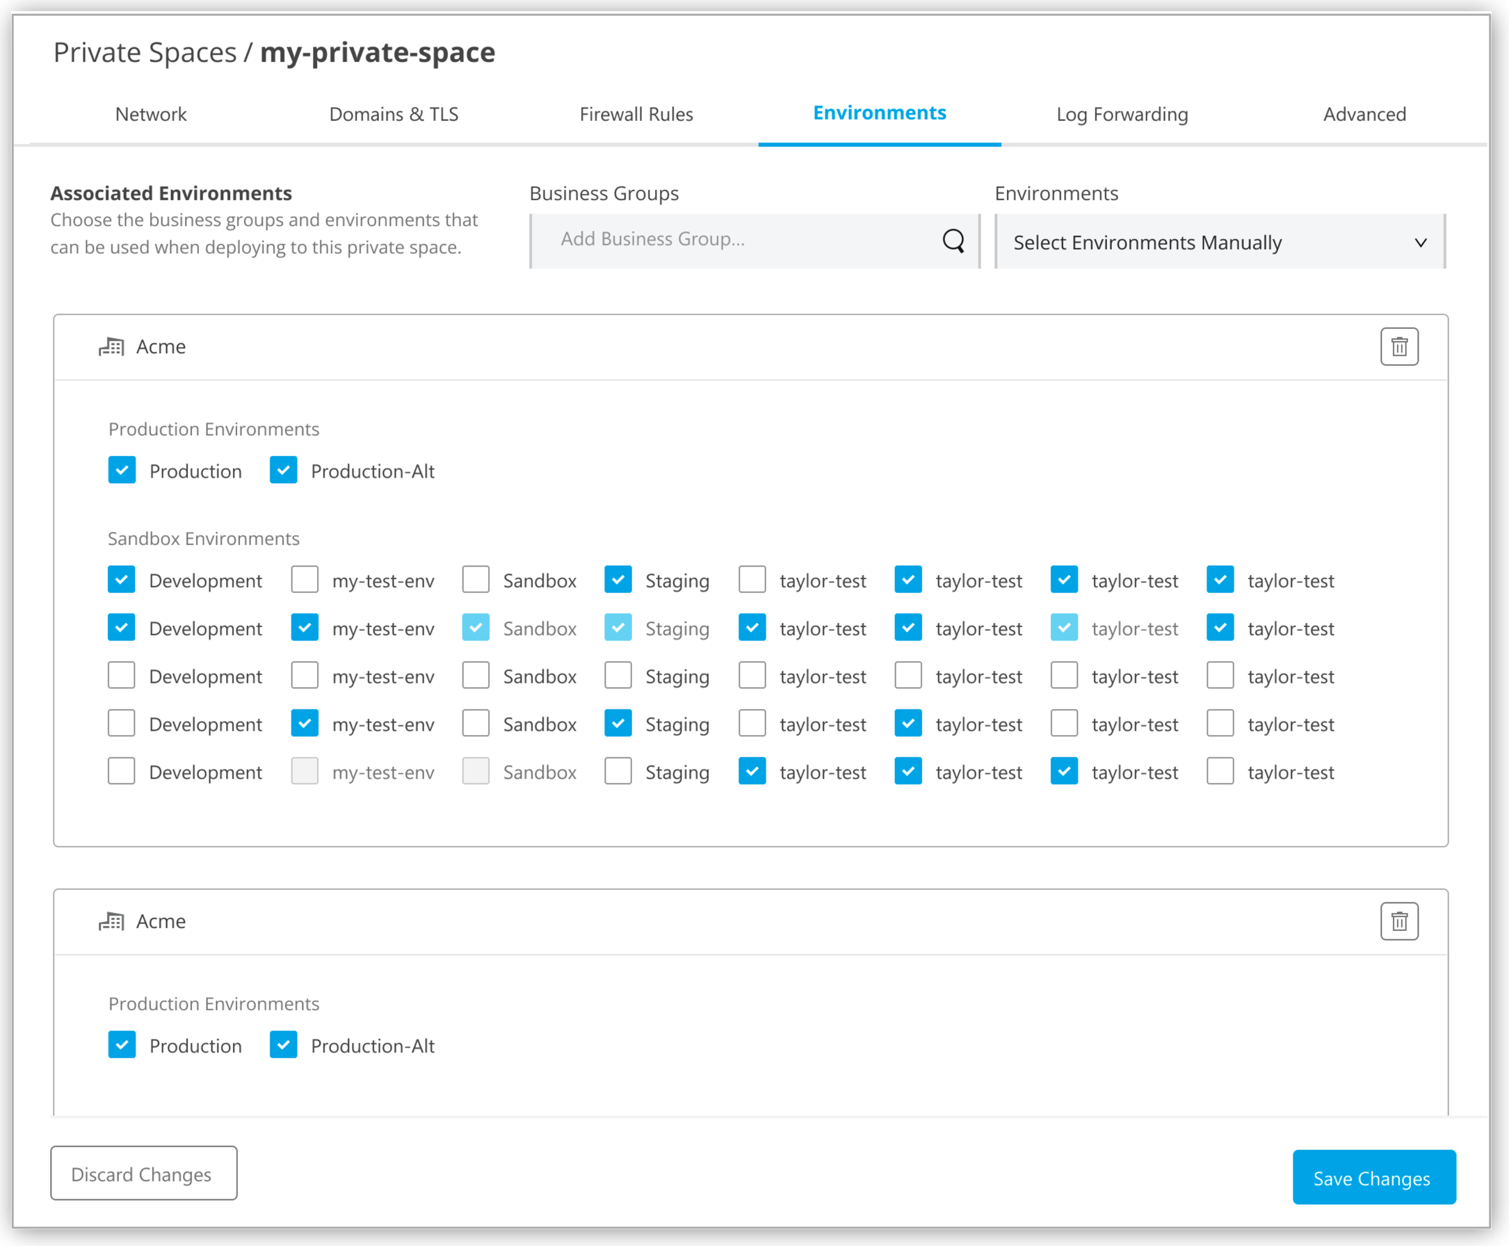Uncheck Development in the second sandbox row
The height and width of the screenshot is (1246, 1509).
pos(121,628)
